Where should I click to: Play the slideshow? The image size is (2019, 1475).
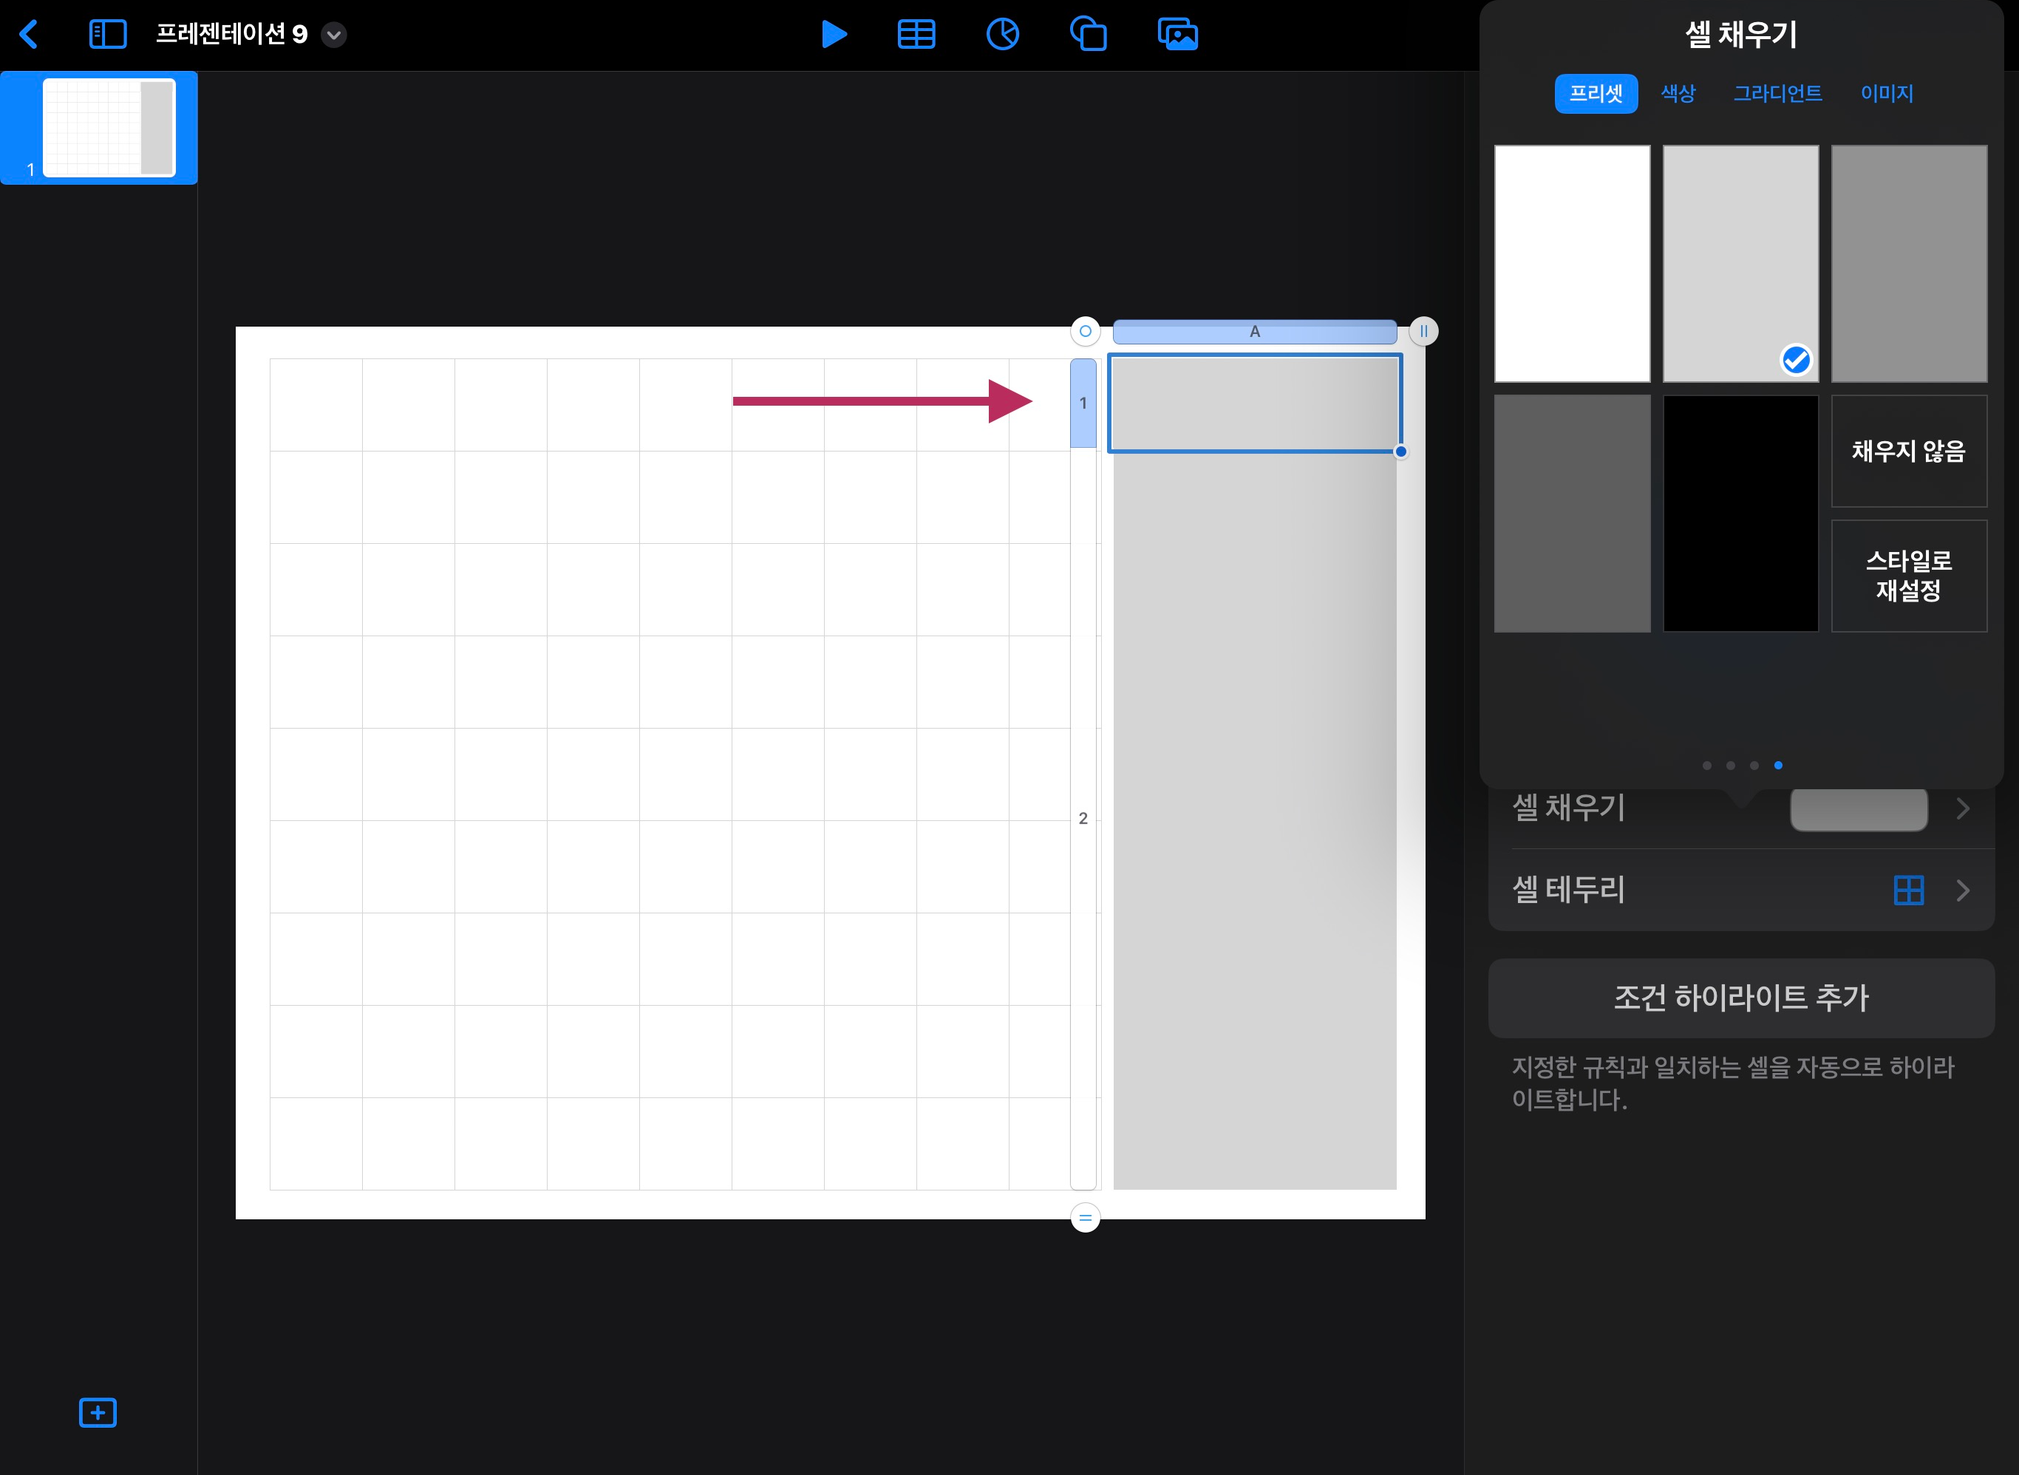pos(833,35)
